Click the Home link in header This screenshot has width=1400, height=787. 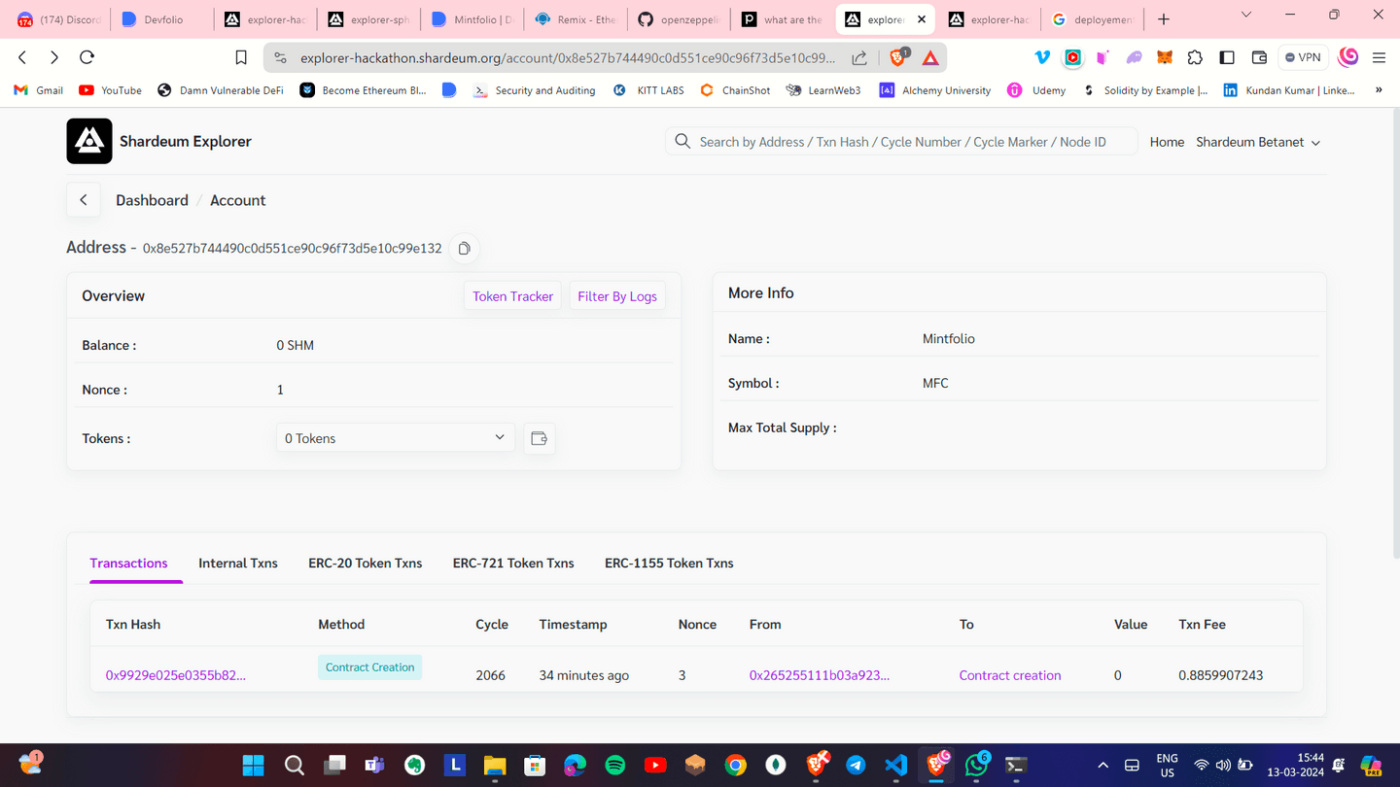coord(1167,142)
